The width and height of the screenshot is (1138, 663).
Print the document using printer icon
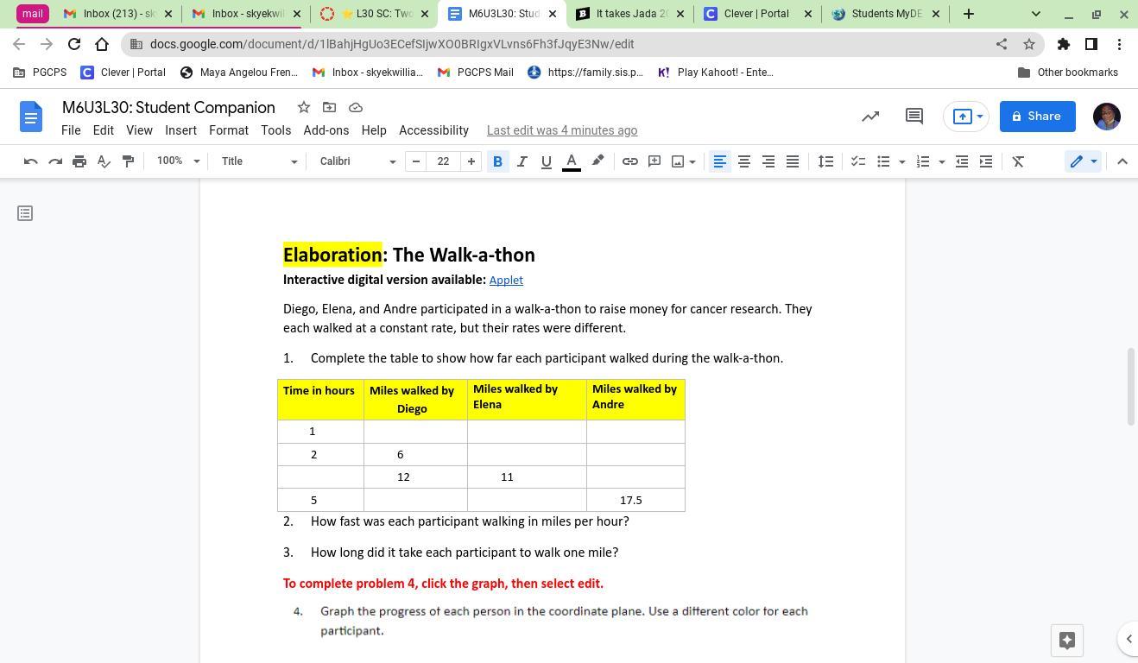tap(79, 161)
